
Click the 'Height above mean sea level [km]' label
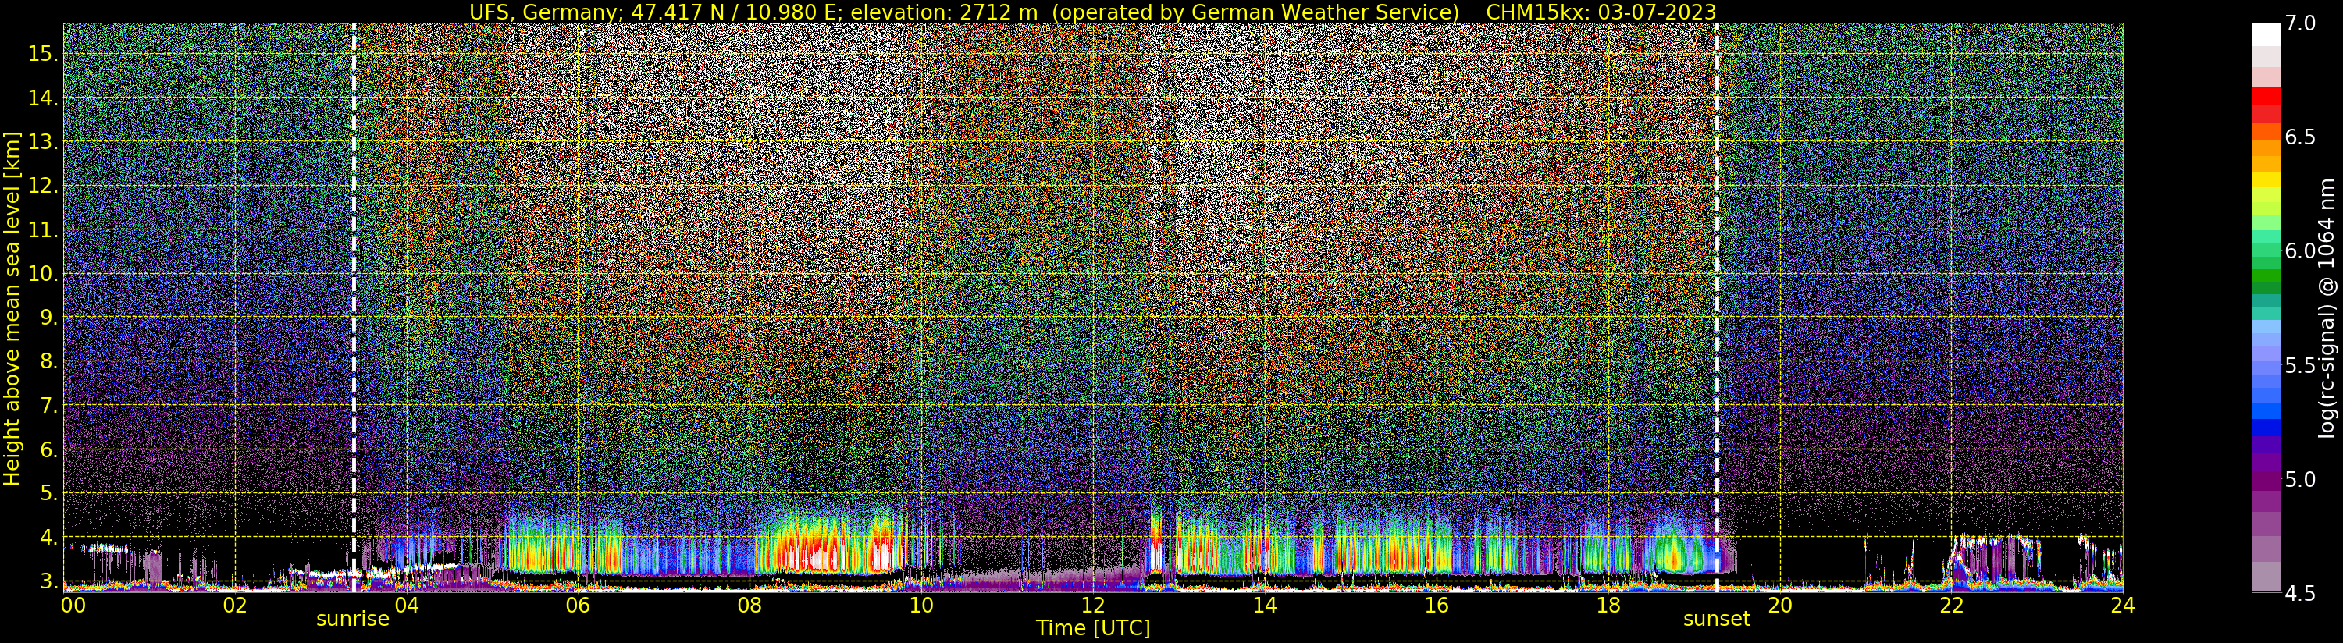pyautogui.click(x=12, y=308)
